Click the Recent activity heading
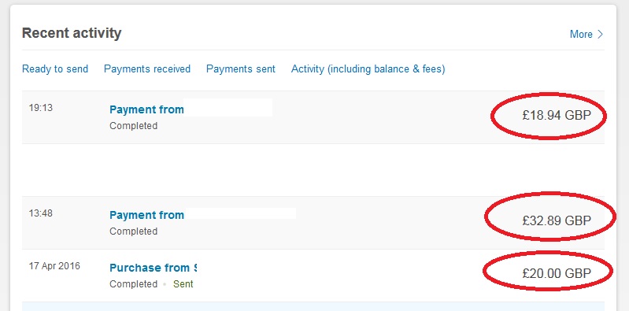 tap(72, 33)
